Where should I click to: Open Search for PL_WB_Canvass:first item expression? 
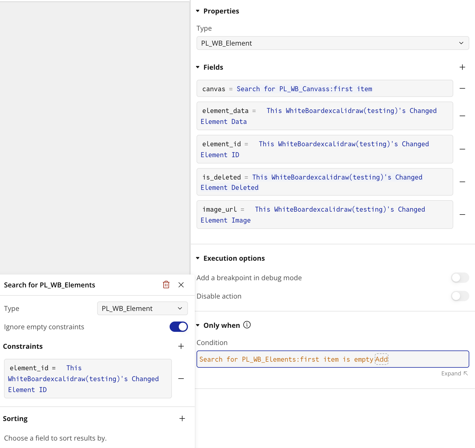click(304, 89)
